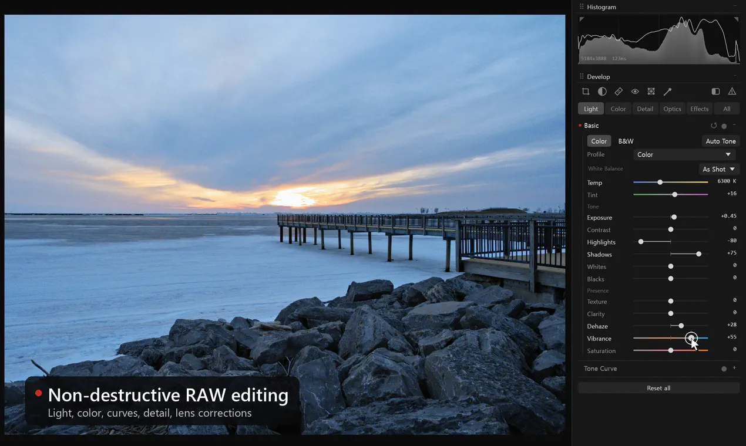Collapse the Histogram panel
The width and height of the screenshot is (746, 446).
pos(734,7)
